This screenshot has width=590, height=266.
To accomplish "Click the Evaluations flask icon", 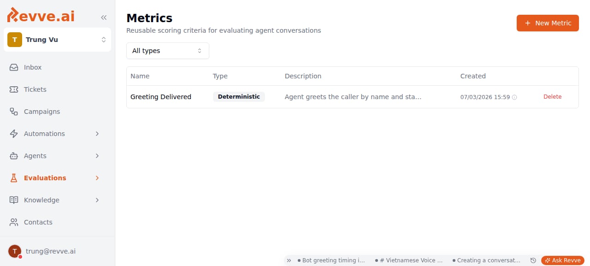I will click(x=14, y=178).
